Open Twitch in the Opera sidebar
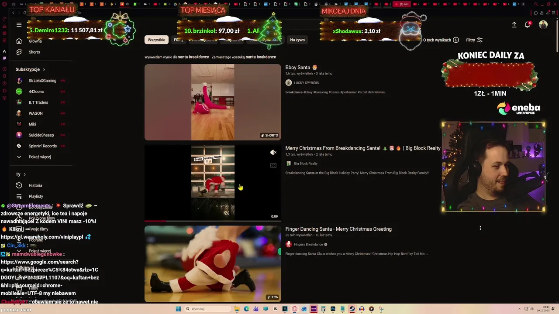Image resolution: width=559 pixels, height=314 pixels. [x=4, y=58]
